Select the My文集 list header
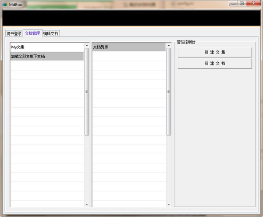 click(47, 47)
